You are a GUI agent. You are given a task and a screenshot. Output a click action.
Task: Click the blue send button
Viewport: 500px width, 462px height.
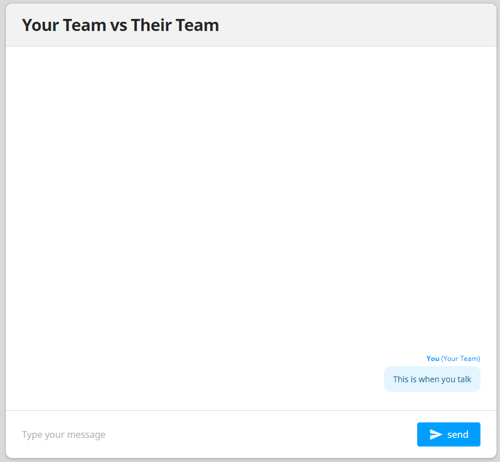pos(448,434)
